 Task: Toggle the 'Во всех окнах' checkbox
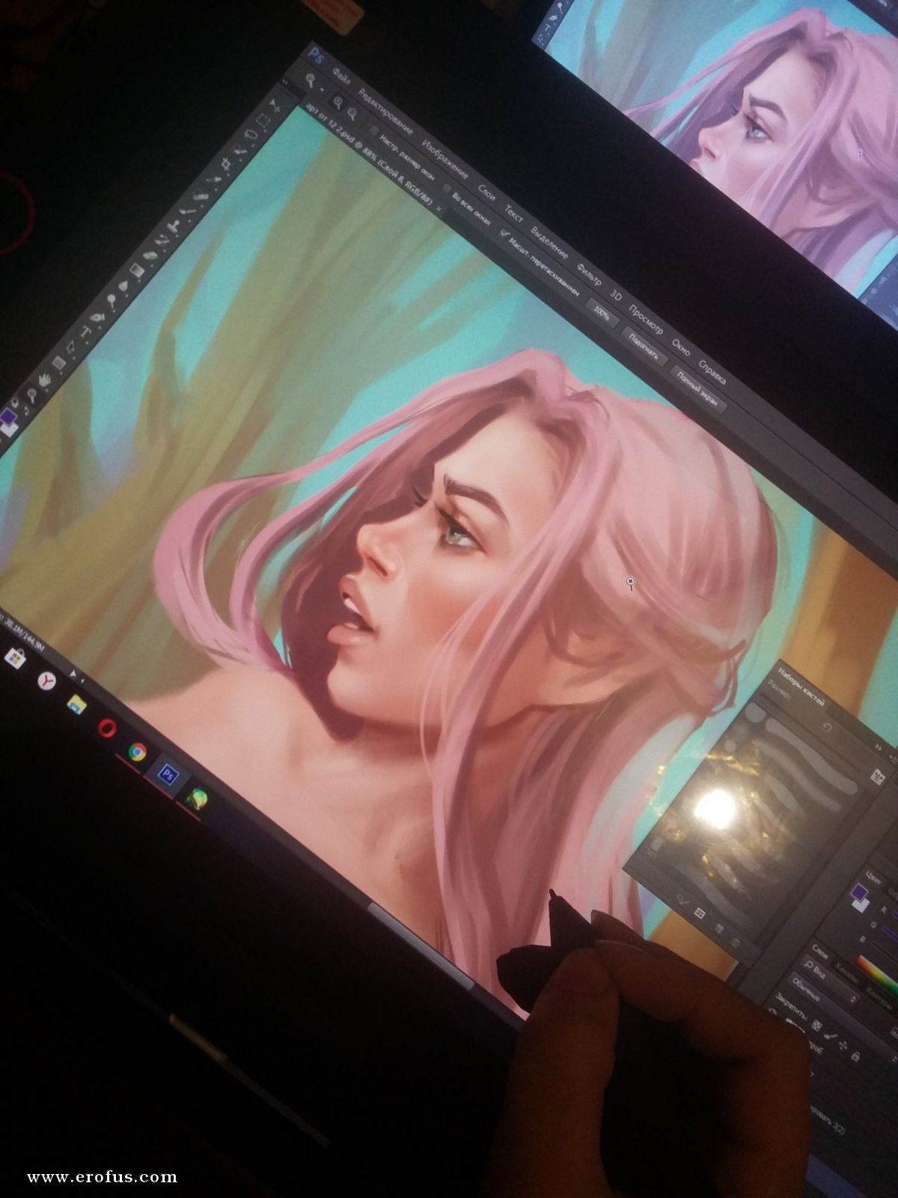(x=446, y=189)
